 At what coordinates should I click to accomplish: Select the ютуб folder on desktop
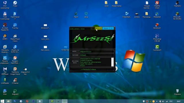[x=106, y=4]
